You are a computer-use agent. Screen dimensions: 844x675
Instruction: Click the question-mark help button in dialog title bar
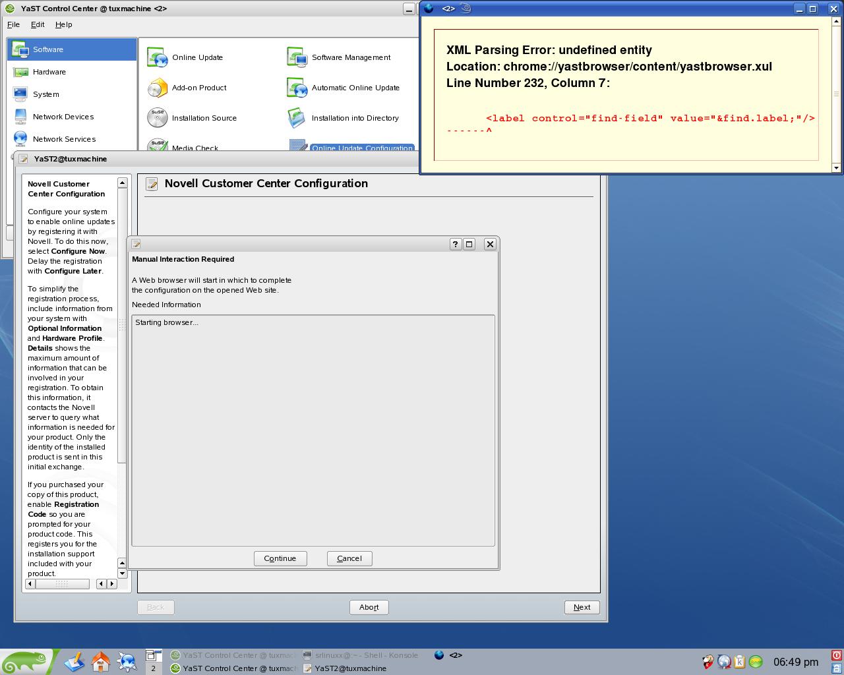[455, 244]
